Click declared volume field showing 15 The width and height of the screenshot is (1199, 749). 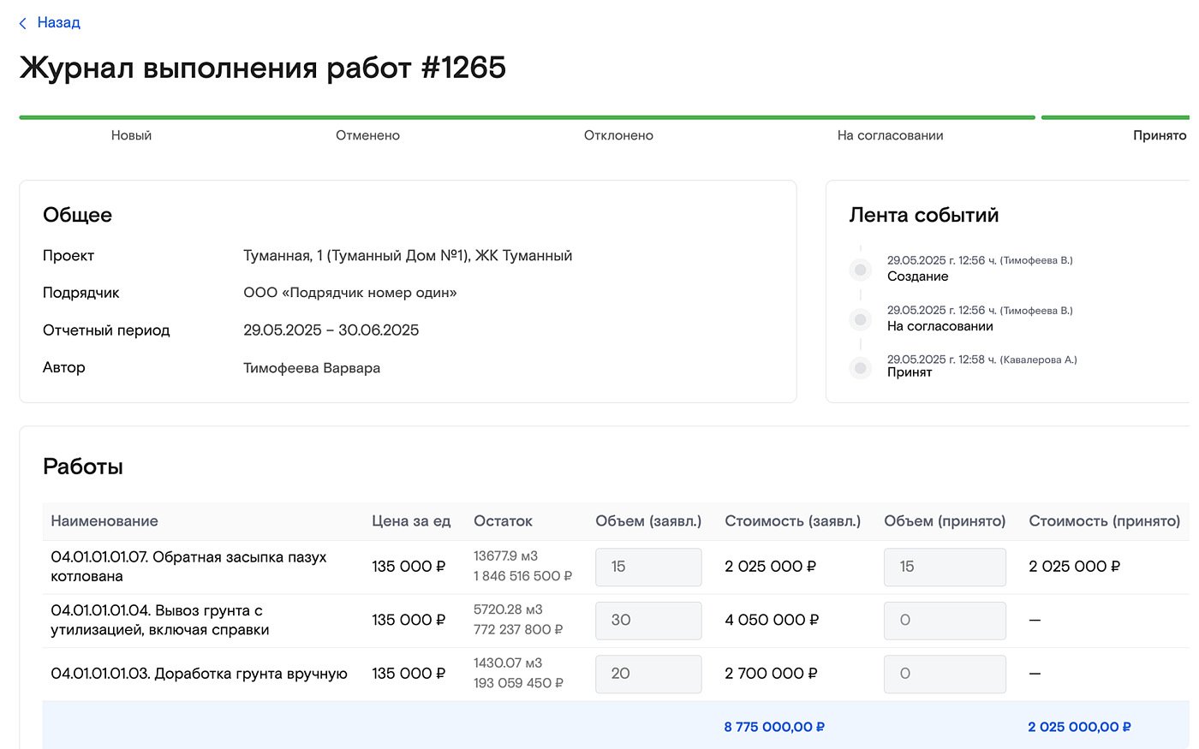tap(648, 567)
